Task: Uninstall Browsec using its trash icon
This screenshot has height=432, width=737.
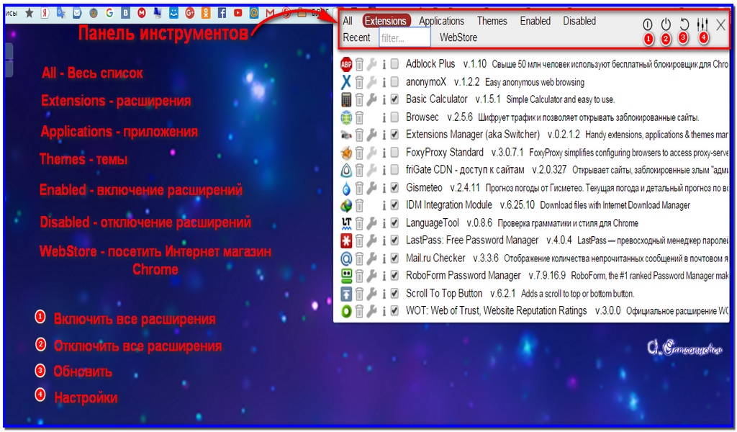Action: tap(359, 117)
